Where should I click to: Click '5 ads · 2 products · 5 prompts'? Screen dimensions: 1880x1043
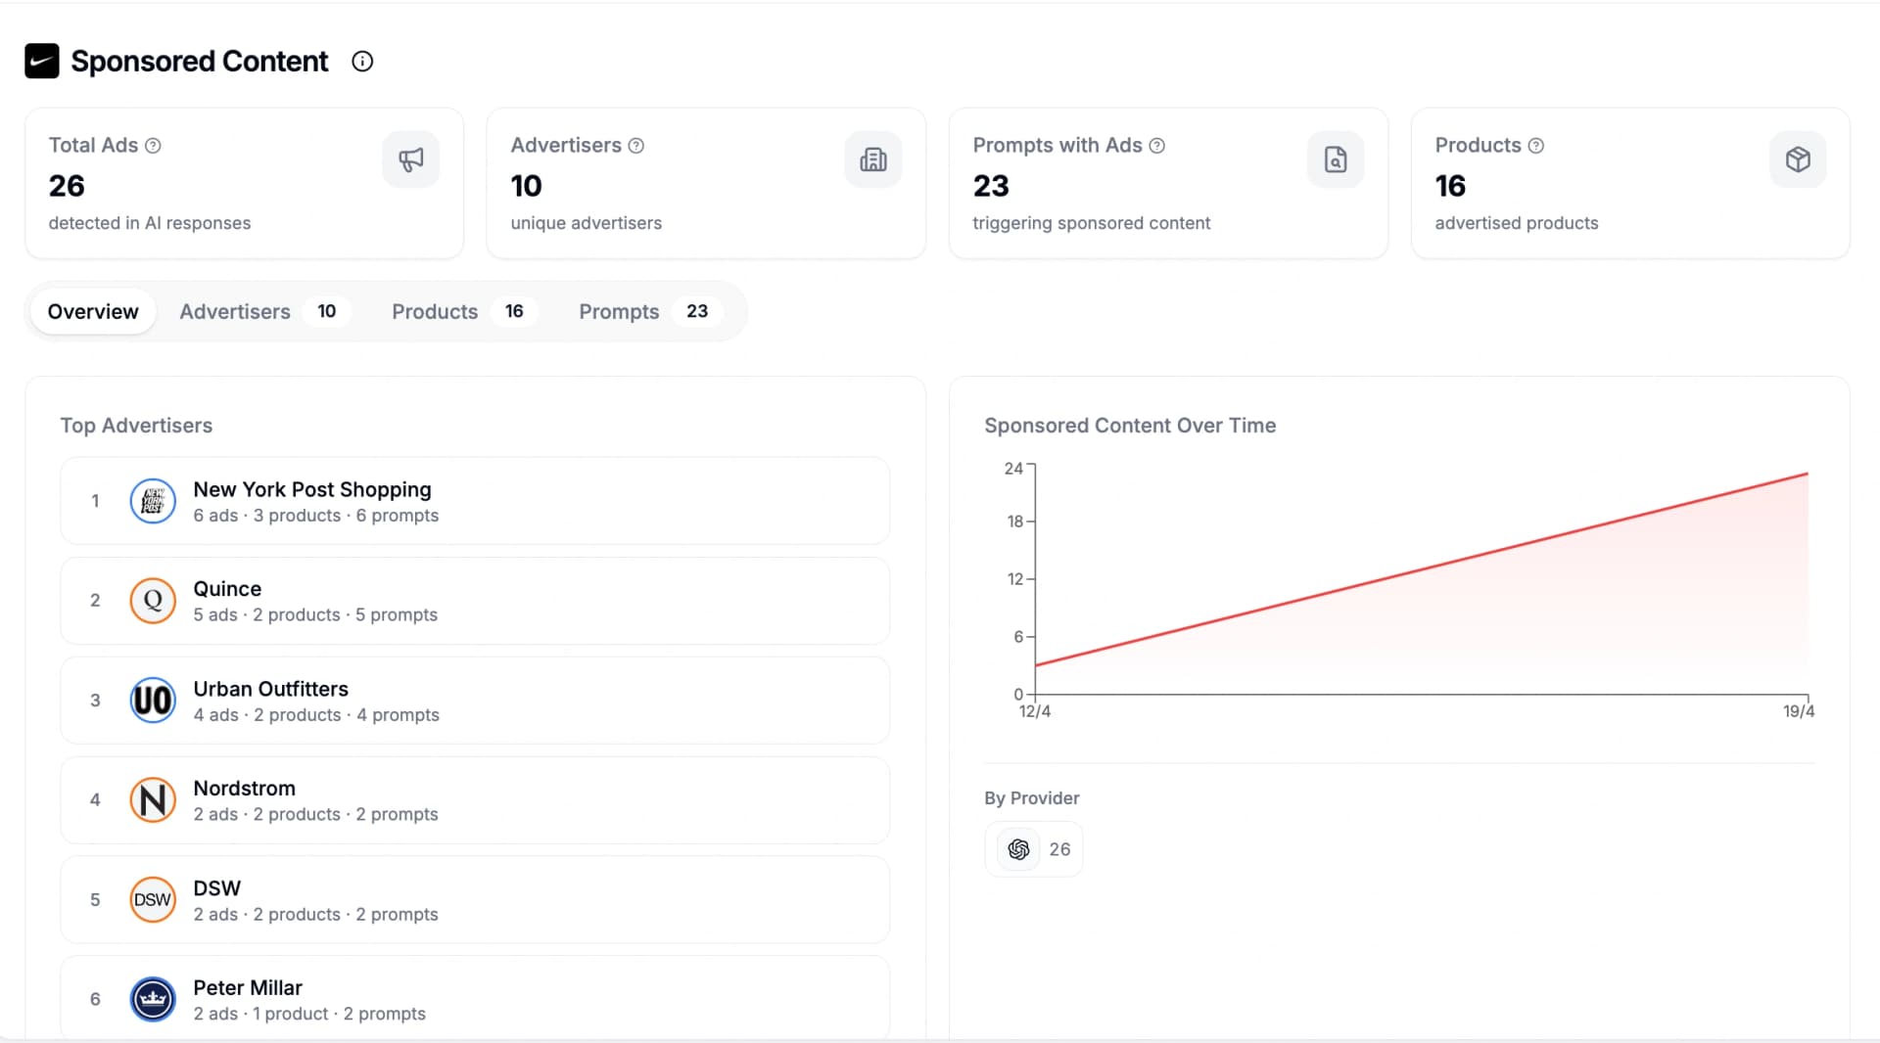point(315,615)
